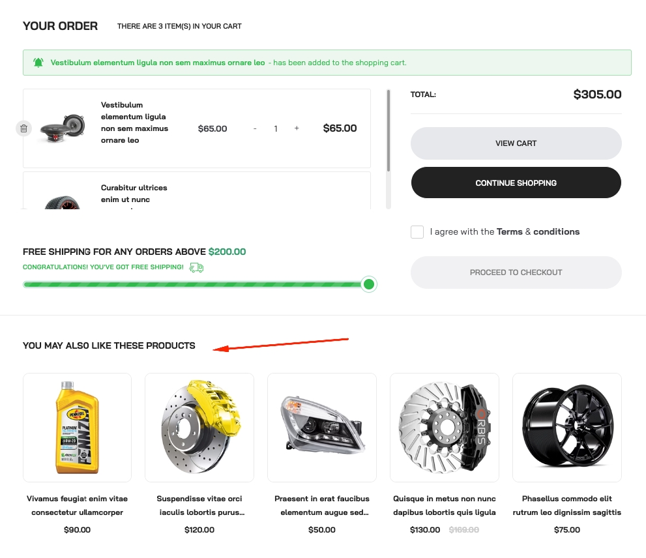Open the yellow brake caliper product image
646x558 pixels.
[x=199, y=428]
